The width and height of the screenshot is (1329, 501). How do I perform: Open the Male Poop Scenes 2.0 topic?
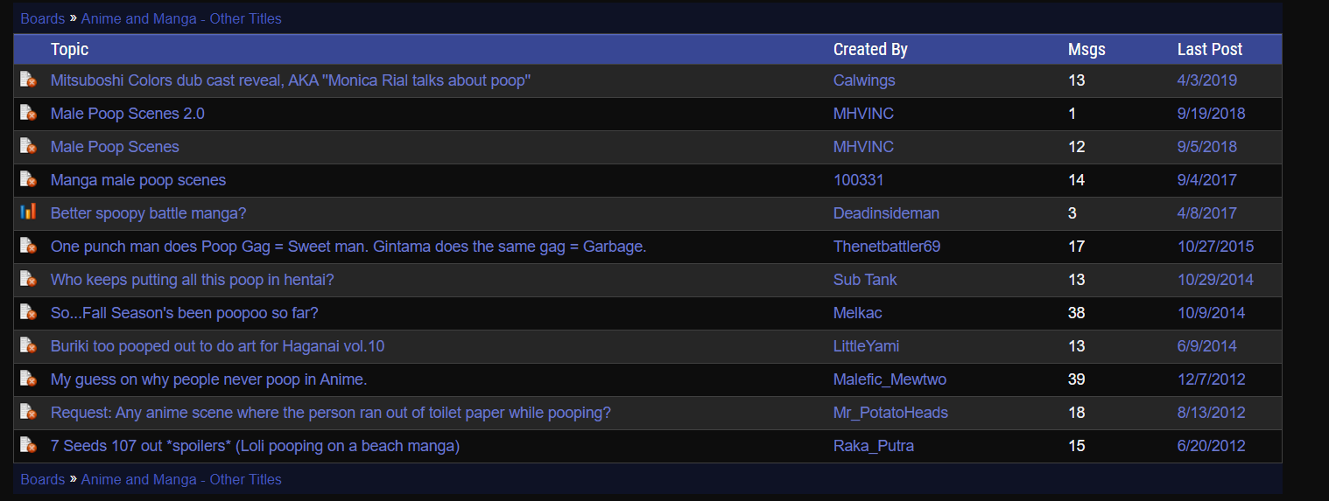click(128, 114)
